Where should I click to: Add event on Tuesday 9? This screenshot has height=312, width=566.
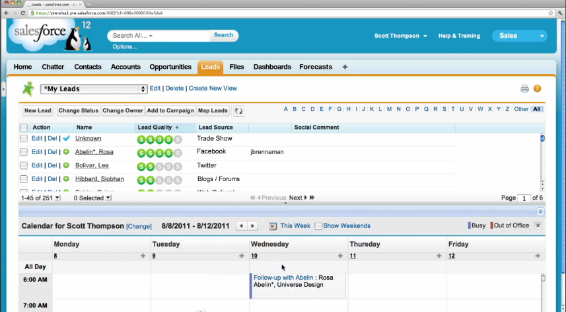[242, 256]
